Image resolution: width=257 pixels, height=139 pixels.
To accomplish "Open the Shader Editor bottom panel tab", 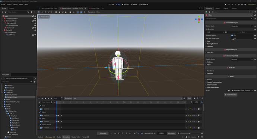I will pos(76,137).
